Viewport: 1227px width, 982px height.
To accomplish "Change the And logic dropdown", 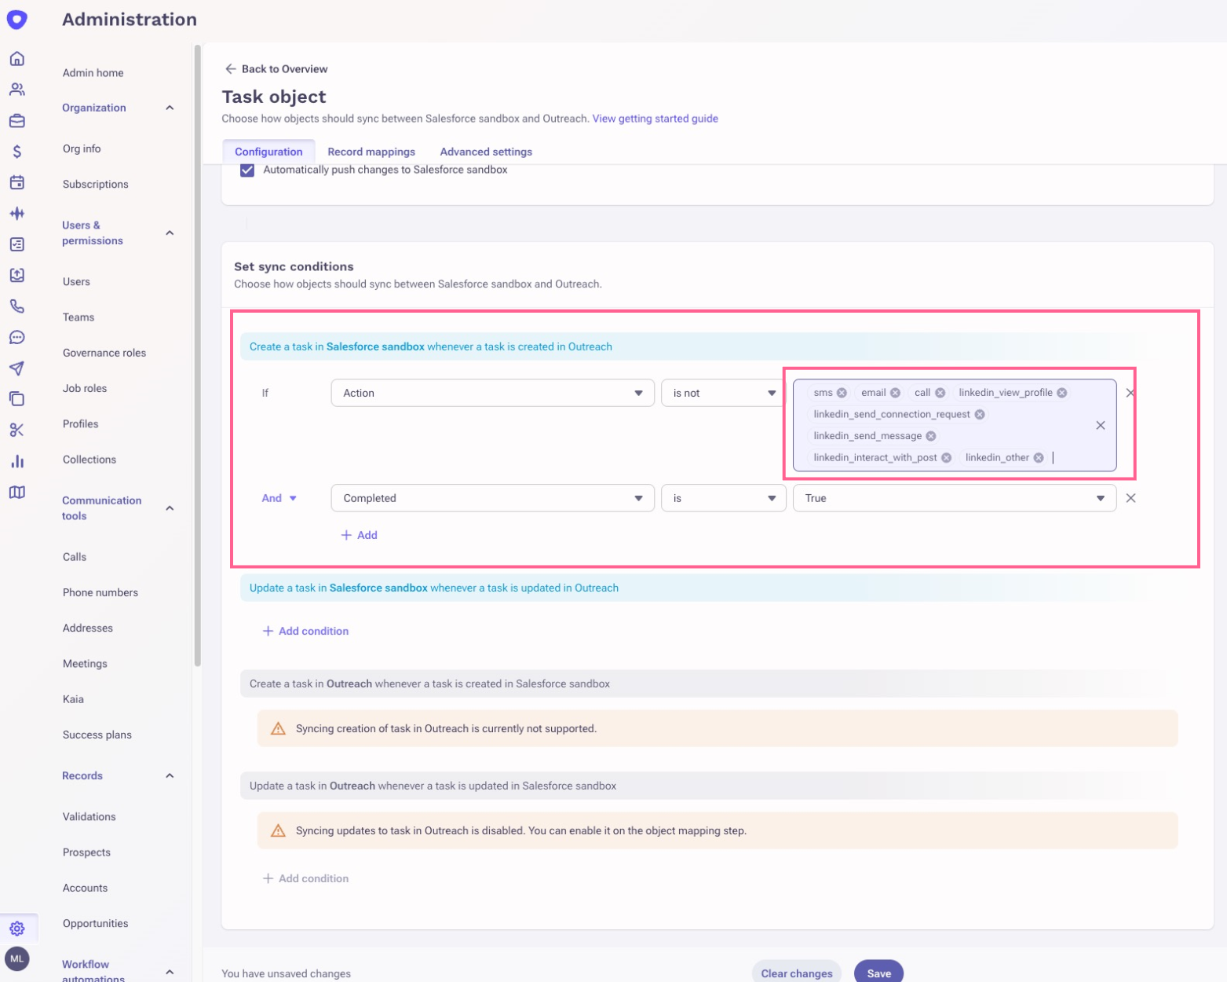I will [279, 498].
